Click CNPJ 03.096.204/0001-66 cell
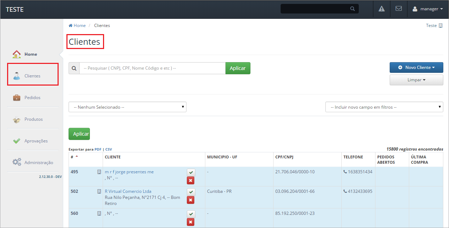 point(295,191)
